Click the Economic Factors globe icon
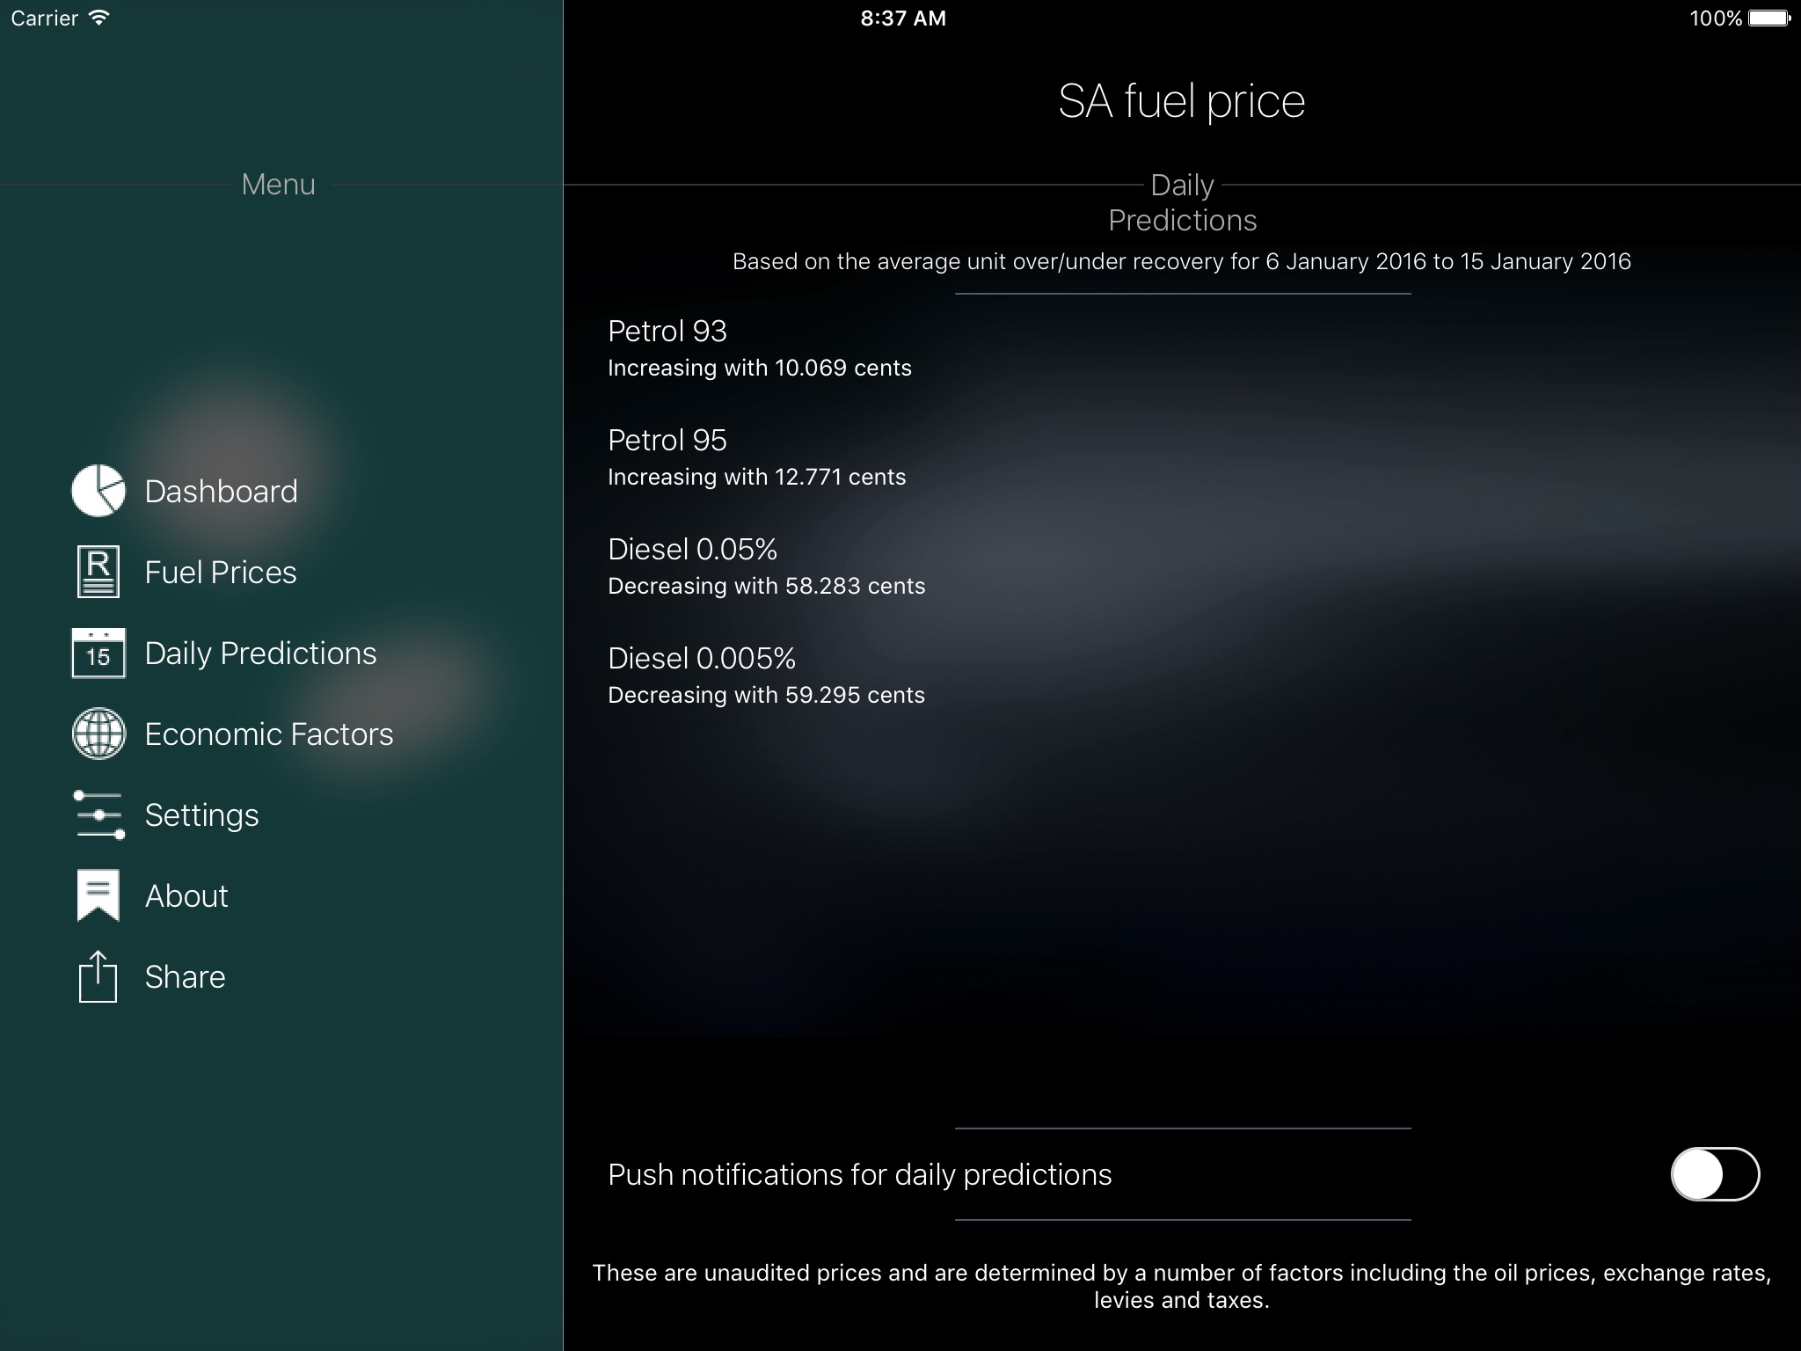Viewport: 1801px width, 1351px height. pos(98,734)
